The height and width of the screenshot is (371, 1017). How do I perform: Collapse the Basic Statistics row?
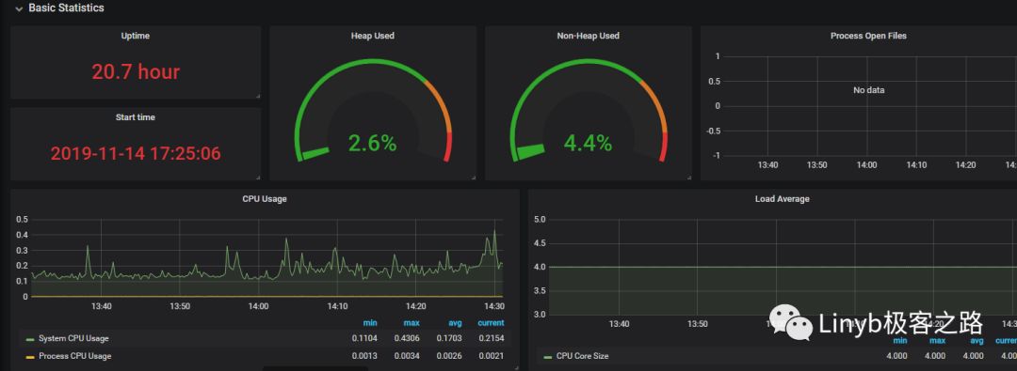point(59,8)
